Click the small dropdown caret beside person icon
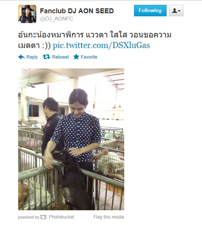Screen dimensions: 202x225 click(179, 11)
